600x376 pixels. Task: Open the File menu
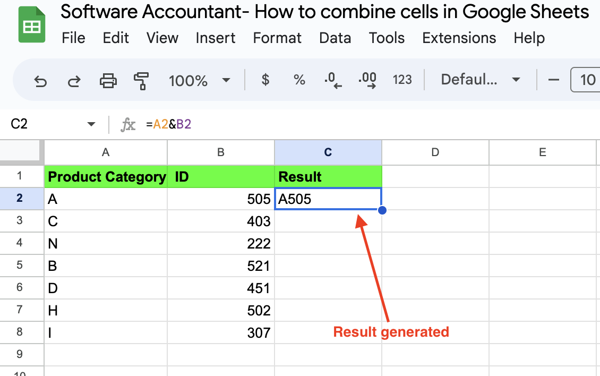pos(73,38)
